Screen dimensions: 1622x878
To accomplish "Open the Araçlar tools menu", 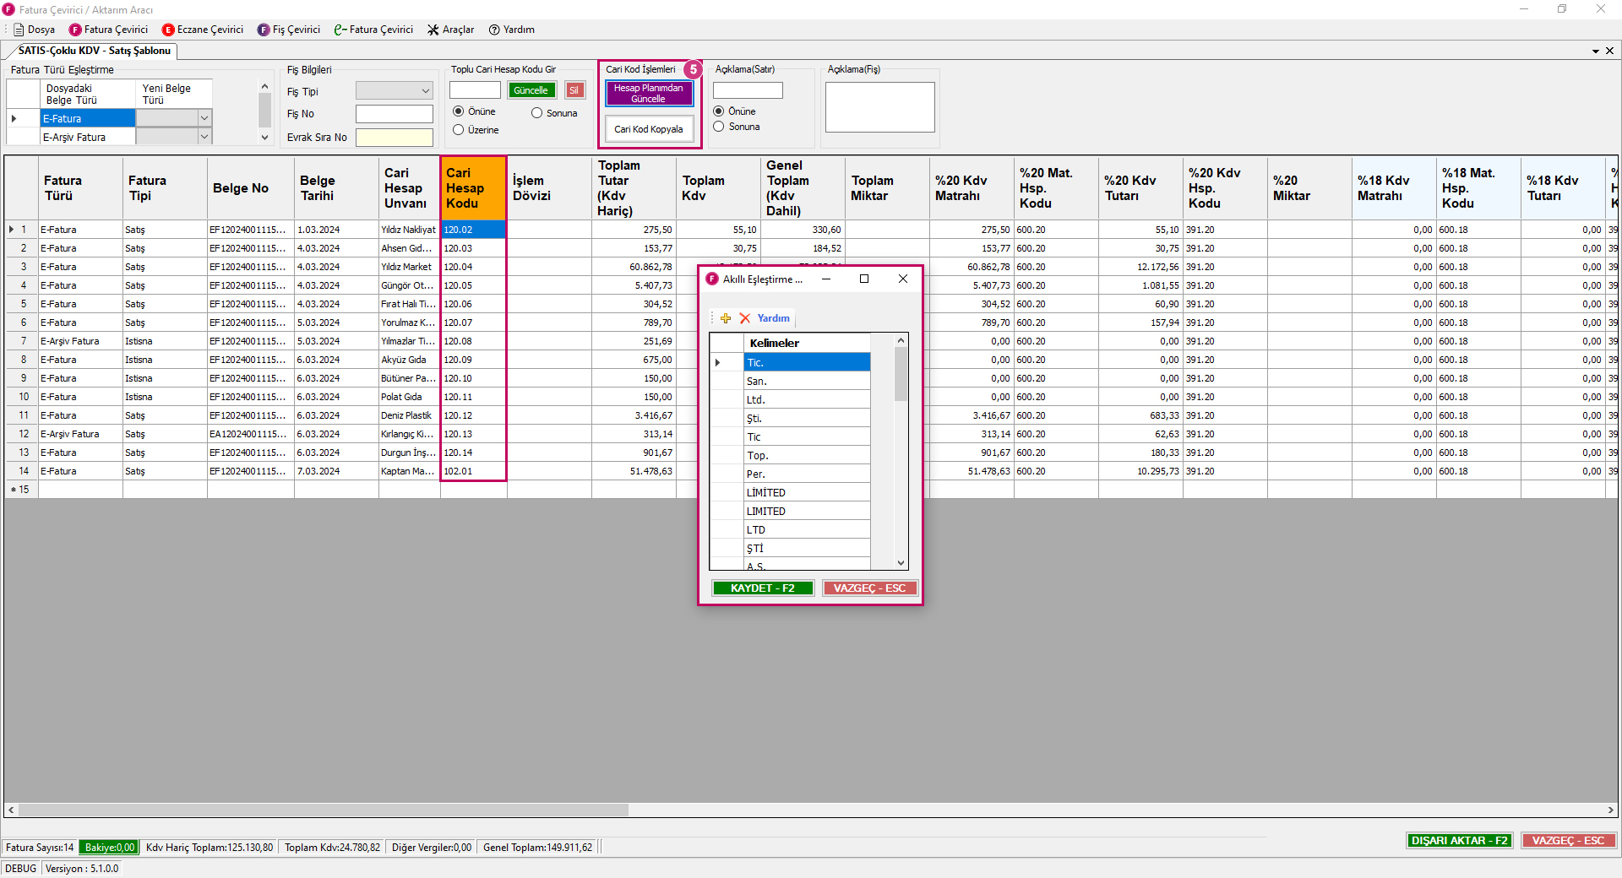I will pyautogui.click(x=450, y=30).
